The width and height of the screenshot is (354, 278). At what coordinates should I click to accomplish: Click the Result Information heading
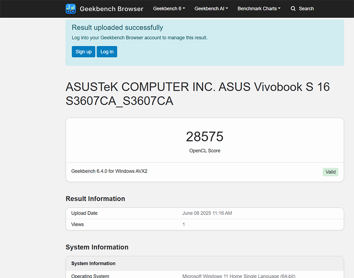click(x=95, y=199)
